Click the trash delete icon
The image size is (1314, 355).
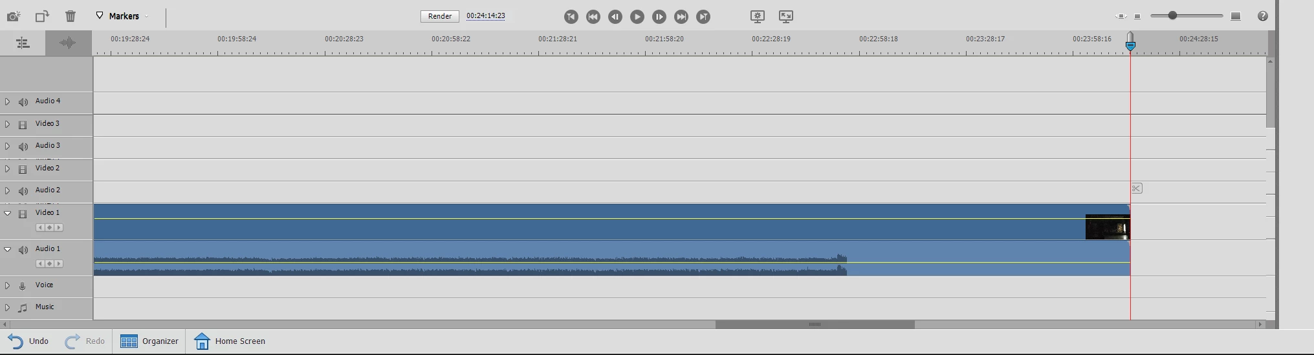[x=71, y=16]
